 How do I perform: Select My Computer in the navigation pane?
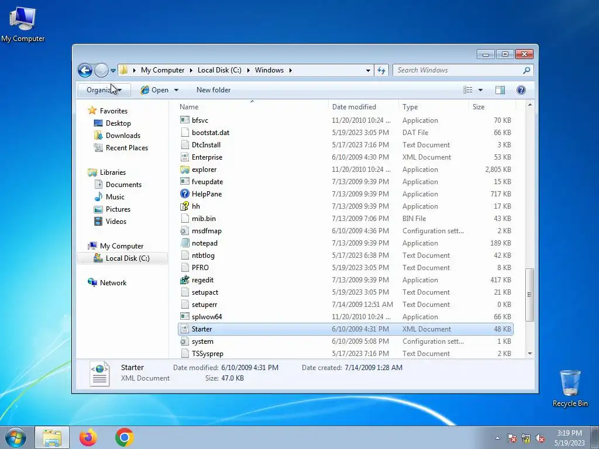(122, 246)
